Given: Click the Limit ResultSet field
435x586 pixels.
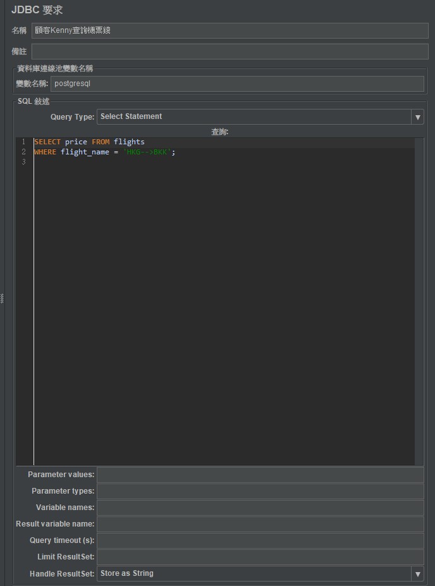Looking at the screenshot, I should coord(260,557).
